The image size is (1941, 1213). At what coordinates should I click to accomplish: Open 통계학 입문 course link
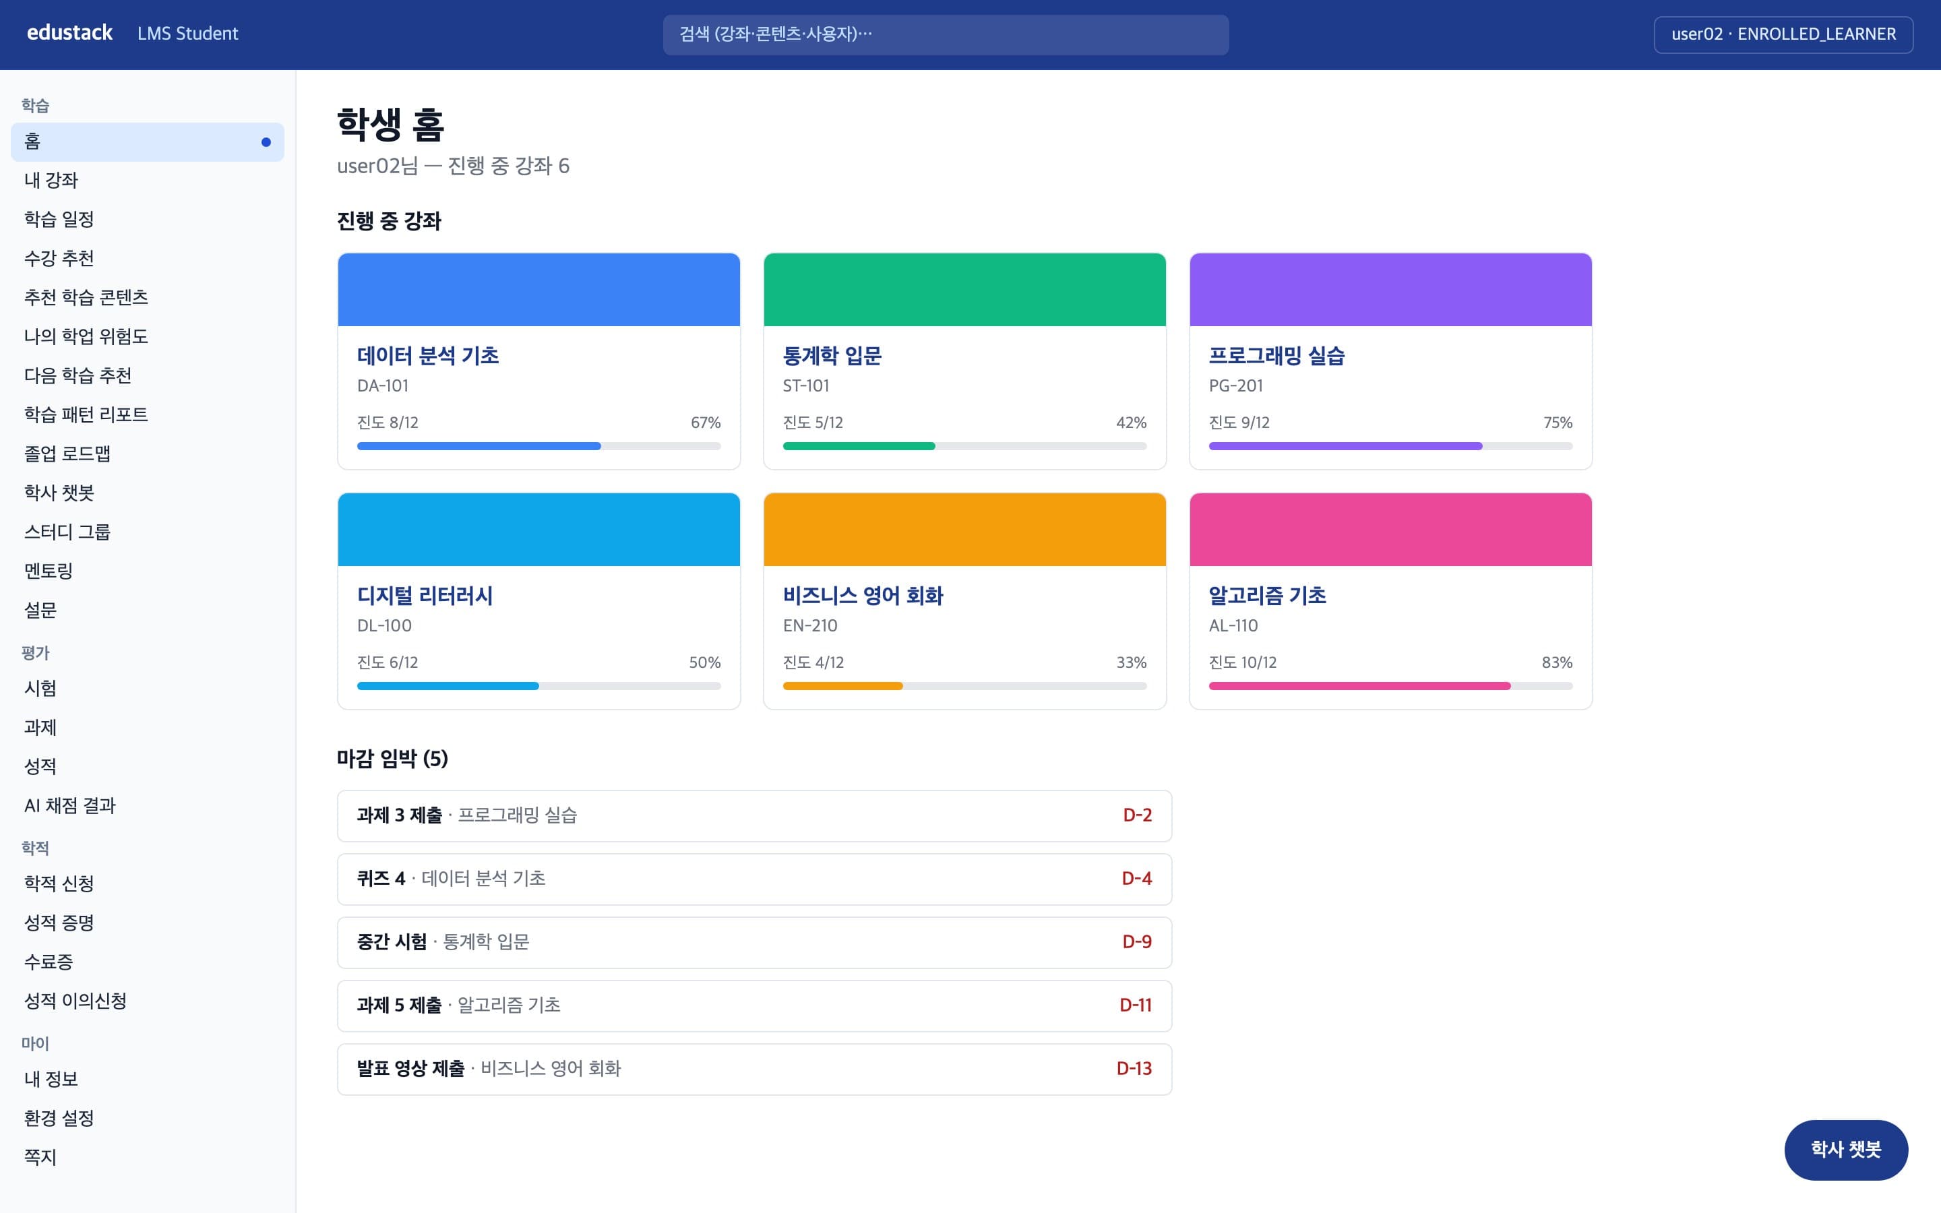(832, 355)
